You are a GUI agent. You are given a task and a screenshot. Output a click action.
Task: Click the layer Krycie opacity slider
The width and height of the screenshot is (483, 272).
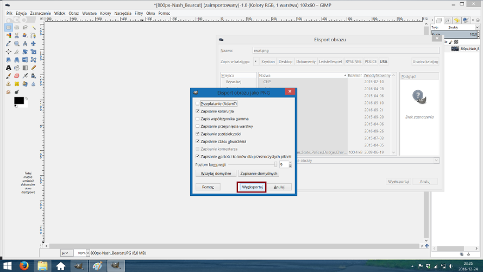[x=454, y=34]
